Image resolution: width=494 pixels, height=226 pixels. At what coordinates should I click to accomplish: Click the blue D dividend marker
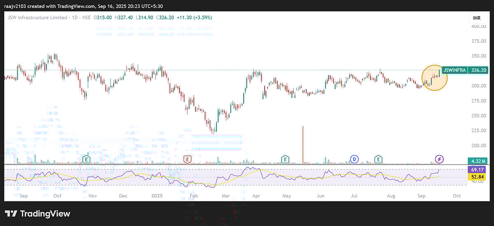coord(354,159)
